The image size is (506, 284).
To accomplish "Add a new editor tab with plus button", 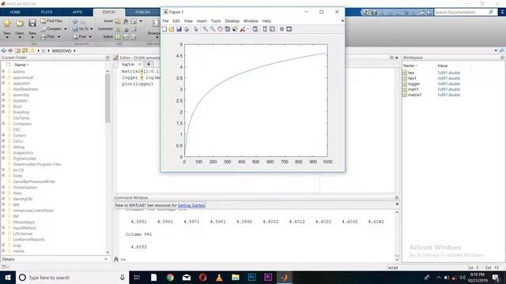I will pos(149,65).
